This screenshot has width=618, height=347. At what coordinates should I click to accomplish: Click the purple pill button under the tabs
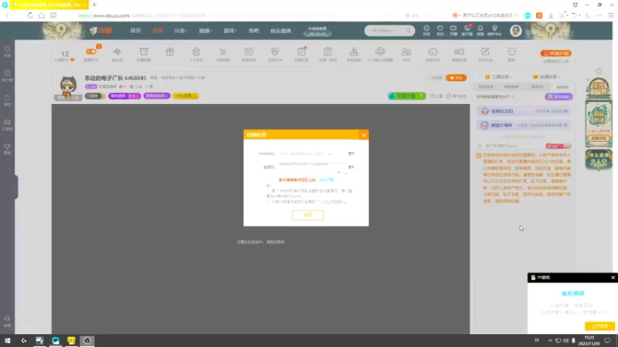[559, 97]
